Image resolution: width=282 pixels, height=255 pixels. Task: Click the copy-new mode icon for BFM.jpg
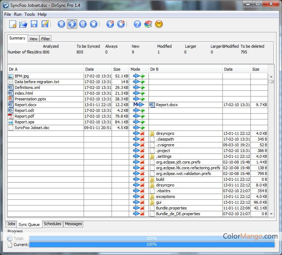[x=139, y=76]
